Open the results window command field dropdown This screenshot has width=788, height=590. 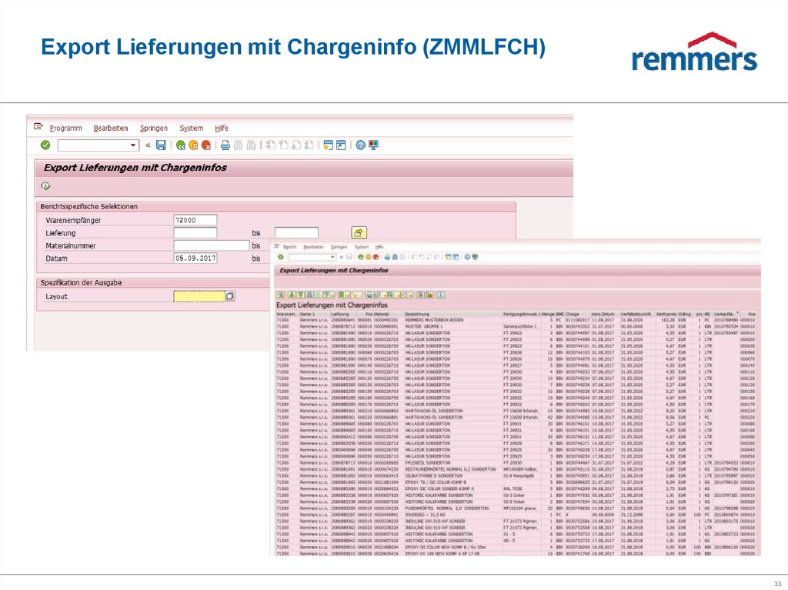(332, 256)
